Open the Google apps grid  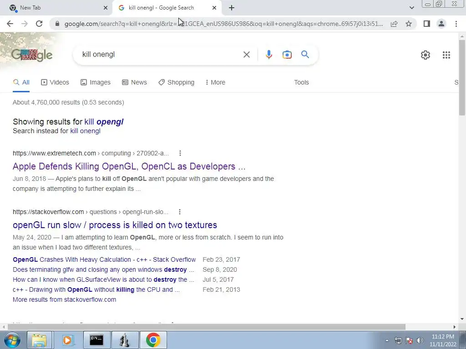(x=446, y=55)
